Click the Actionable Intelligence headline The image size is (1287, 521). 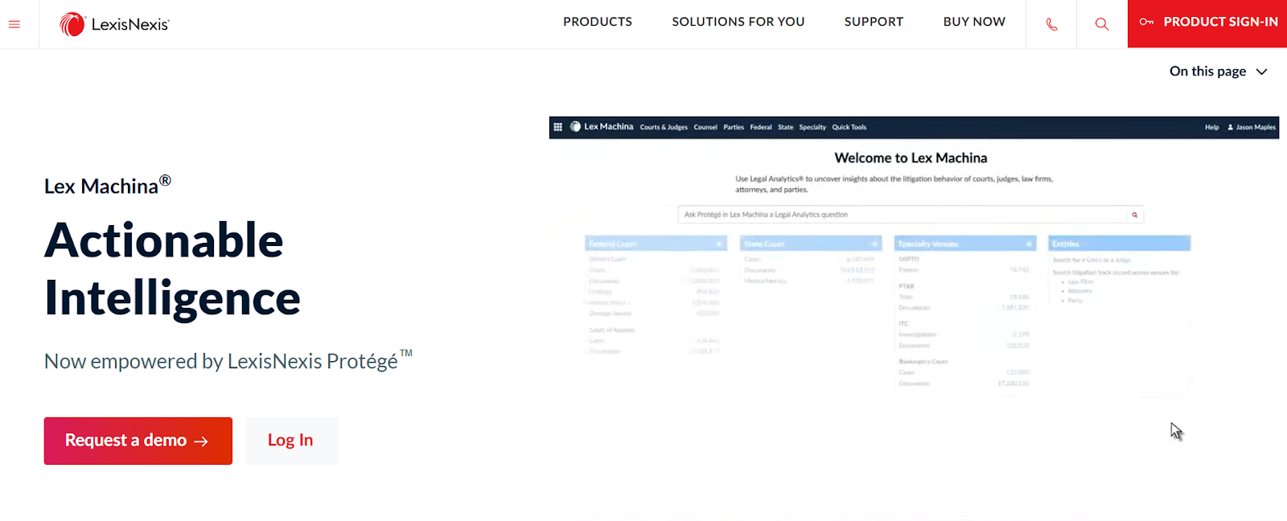(172, 269)
